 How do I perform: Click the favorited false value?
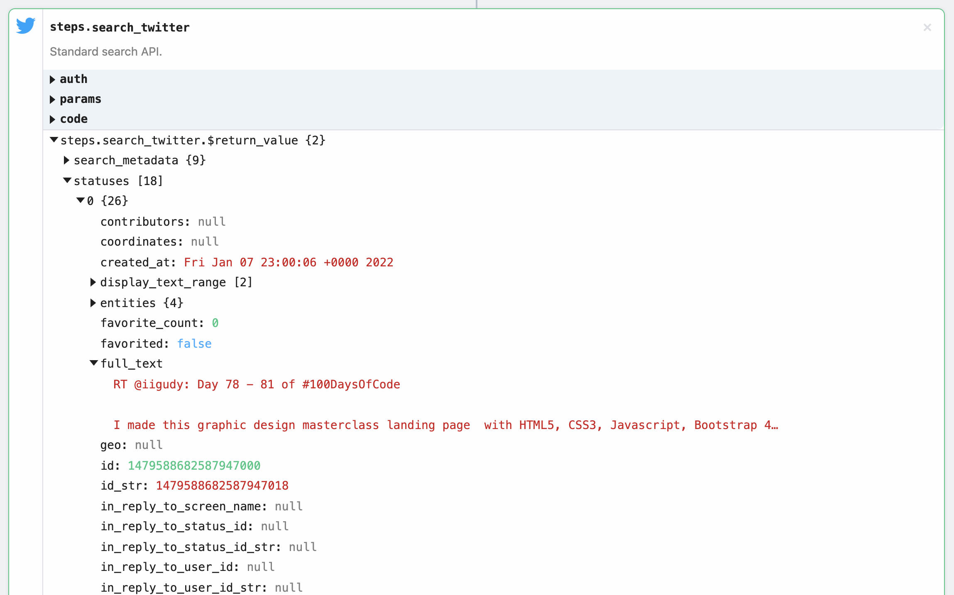point(194,344)
